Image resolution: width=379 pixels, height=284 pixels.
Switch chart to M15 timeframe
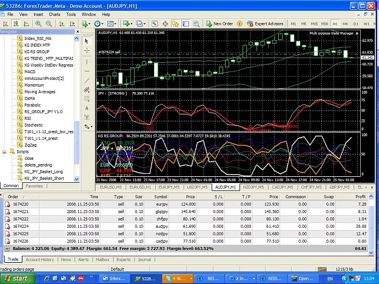point(314,24)
